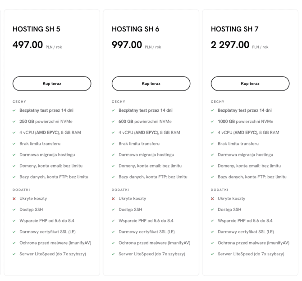302x281 pixels.
Task: Click the HOSTING SH 5 plan title
Action: [36, 29]
